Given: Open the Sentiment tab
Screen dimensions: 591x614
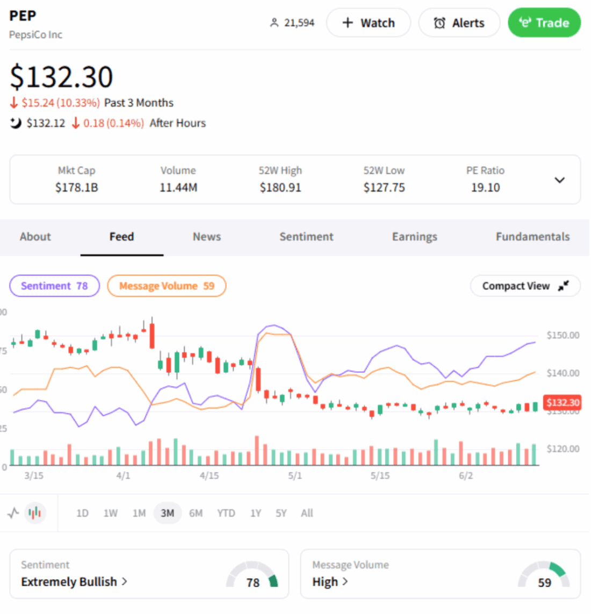Looking at the screenshot, I should click(307, 236).
